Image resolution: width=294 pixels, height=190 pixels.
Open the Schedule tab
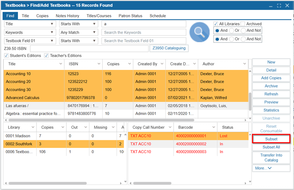click(158, 16)
